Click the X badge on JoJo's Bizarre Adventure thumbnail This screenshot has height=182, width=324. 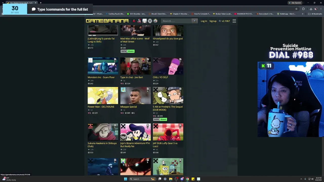[x=123, y=126]
